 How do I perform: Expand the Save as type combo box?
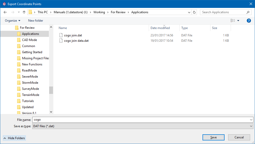coord(251,126)
